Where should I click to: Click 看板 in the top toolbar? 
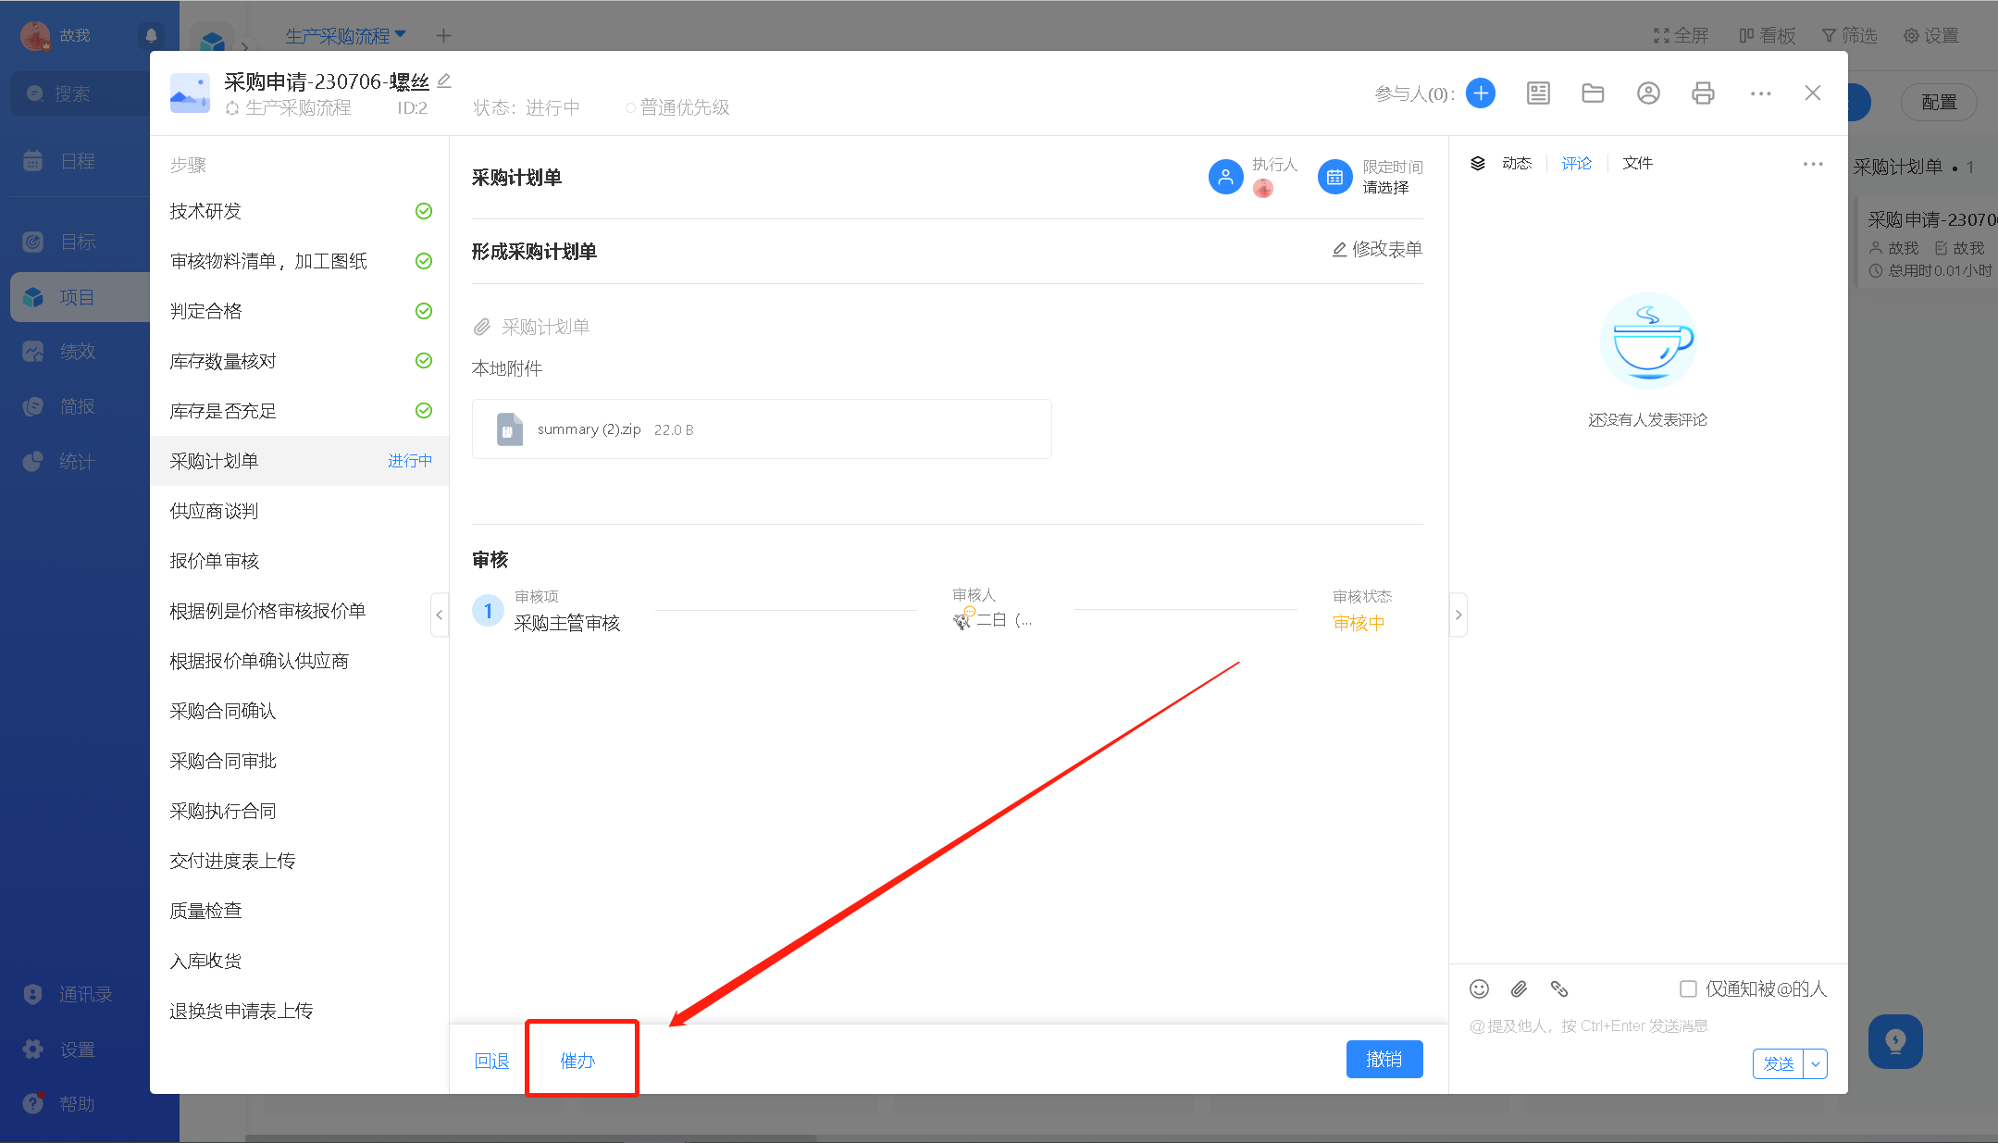pos(1767,35)
